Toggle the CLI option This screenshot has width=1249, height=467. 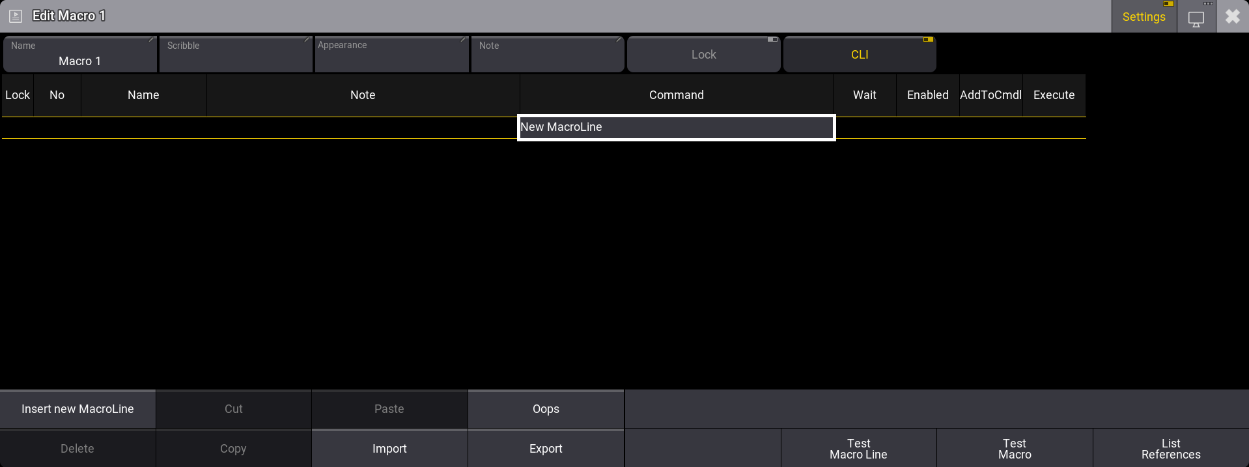pyautogui.click(x=860, y=55)
